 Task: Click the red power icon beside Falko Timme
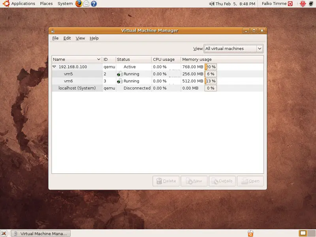[x=290, y=4]
